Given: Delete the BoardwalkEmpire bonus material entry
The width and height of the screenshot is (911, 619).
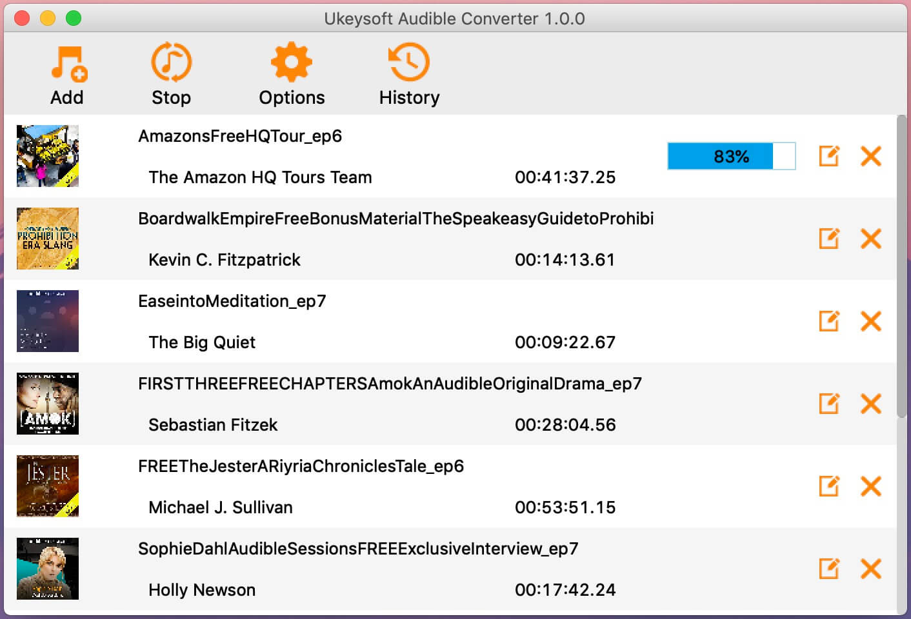Looking at the screenshot, I should tap(871, 239).
